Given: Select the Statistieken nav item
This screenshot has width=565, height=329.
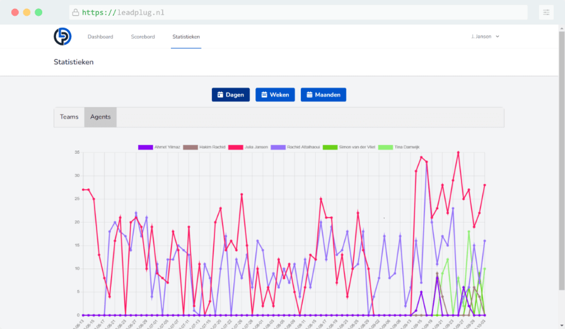Looking at the screenshot, I should 186,37.
